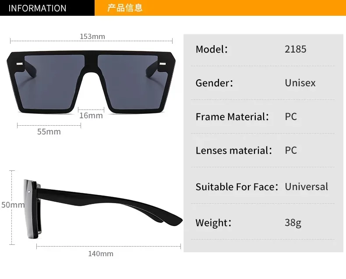Click the 55mm lens width label
The width and height of the screenshot is (346, 279).
click(x=49, y=131)
